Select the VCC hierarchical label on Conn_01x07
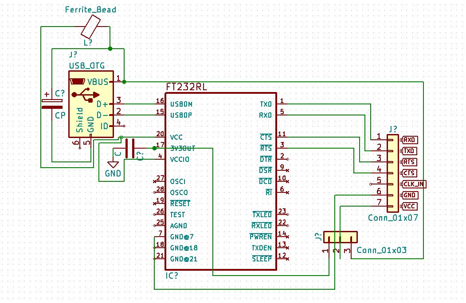The height and width of the screenshot is (303, 466). click(409, 206)
